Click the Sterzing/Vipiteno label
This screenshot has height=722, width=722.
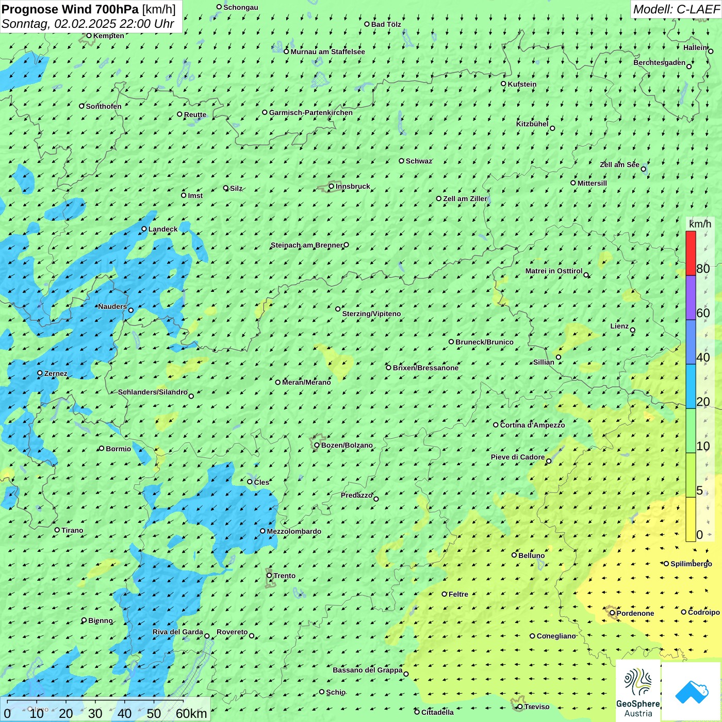371,314
